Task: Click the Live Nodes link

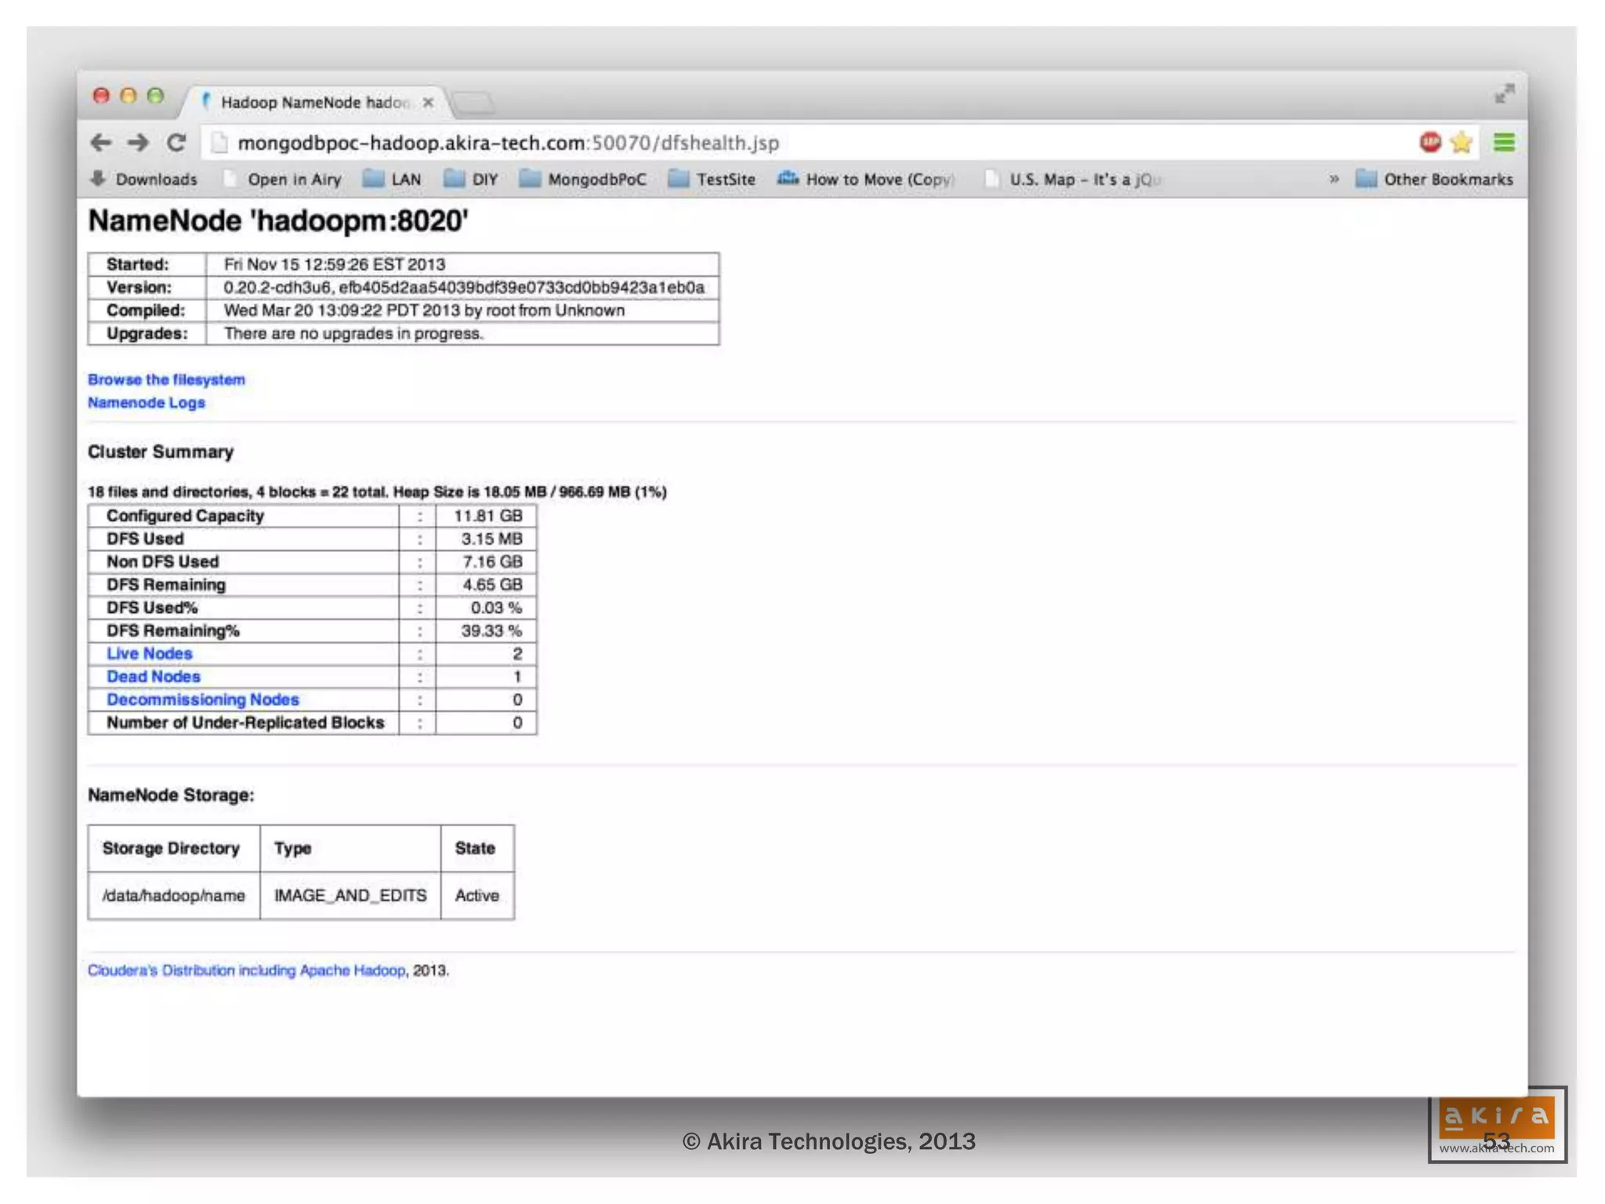Action: click(x=149, y=654)
